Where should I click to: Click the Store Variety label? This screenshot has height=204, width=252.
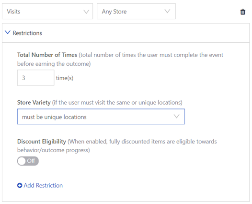(34, 102)
